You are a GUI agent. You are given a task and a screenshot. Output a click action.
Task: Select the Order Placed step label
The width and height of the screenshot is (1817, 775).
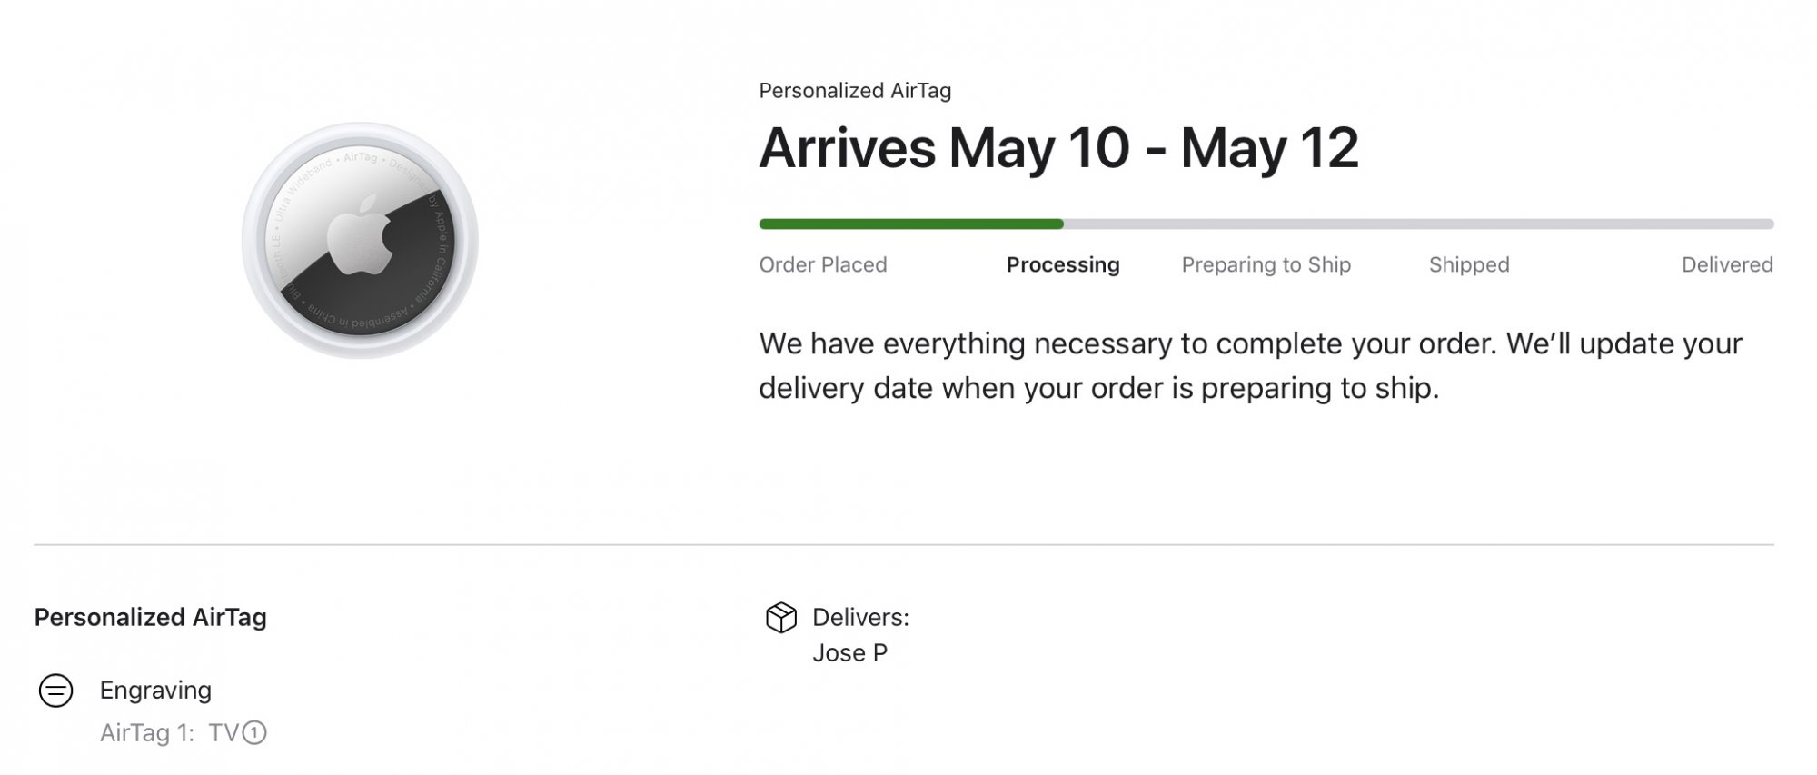(822, 265)
